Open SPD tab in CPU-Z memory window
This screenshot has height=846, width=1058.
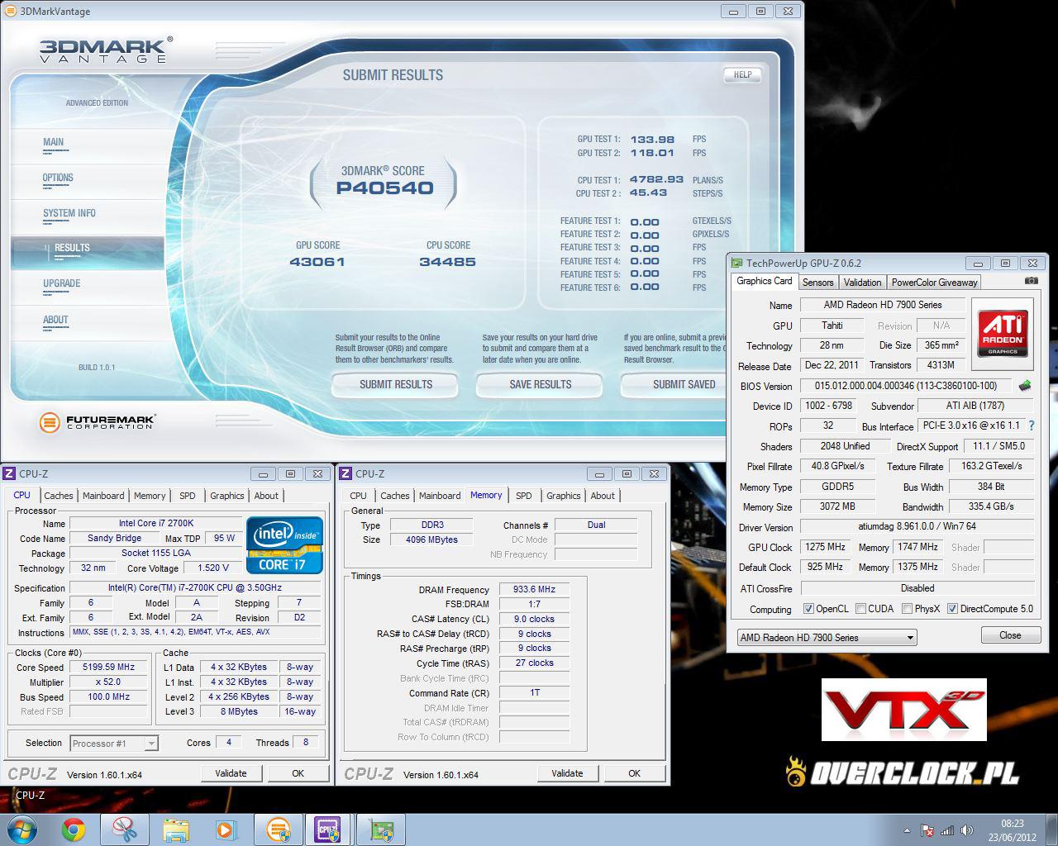tap(524, 496)
